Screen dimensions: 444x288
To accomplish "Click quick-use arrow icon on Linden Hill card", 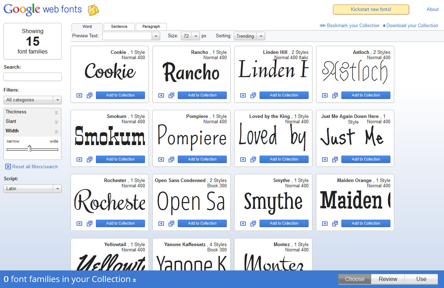I will coord(243,95).
